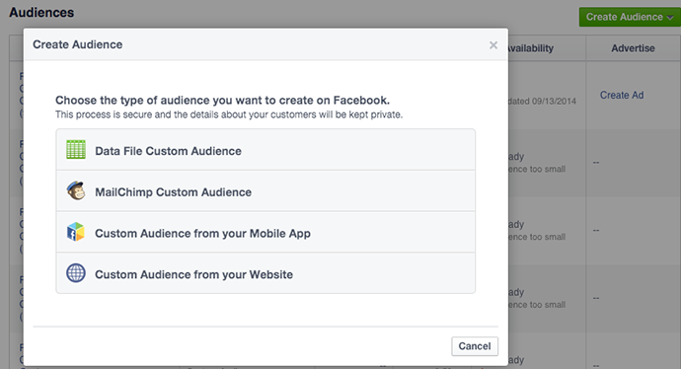The width and height of the screenshot is (681, 369).
Task: Click the updated 09/13/2014 date text
Action: coord(543,102)
